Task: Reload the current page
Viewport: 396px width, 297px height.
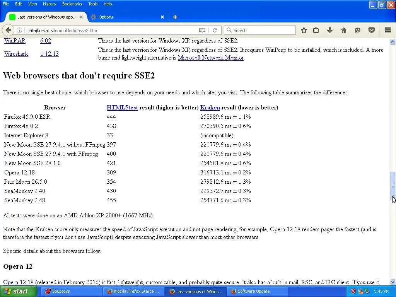Action: [215, 30]
